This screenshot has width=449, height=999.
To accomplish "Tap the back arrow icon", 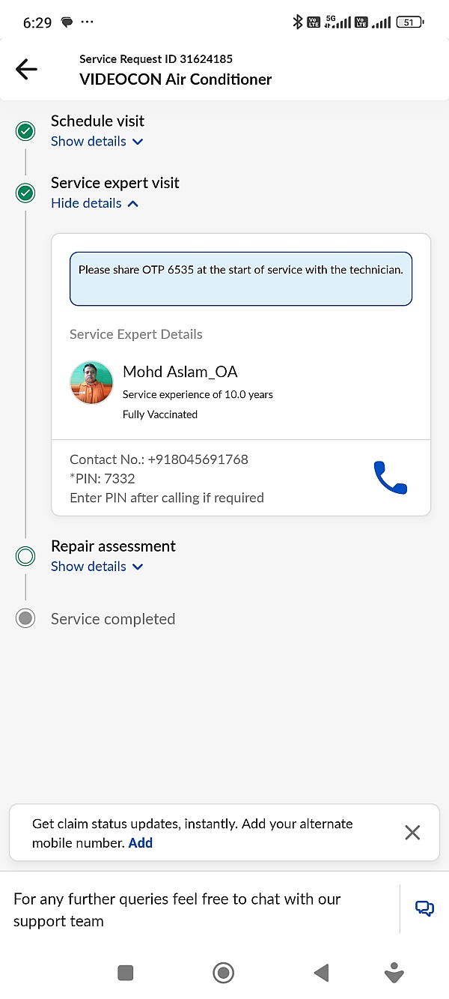I will click(26, 70).
